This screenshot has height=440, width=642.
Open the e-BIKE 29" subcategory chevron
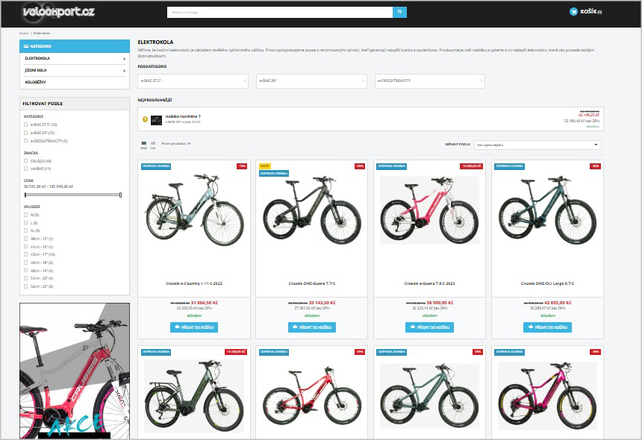coord(363,81)
